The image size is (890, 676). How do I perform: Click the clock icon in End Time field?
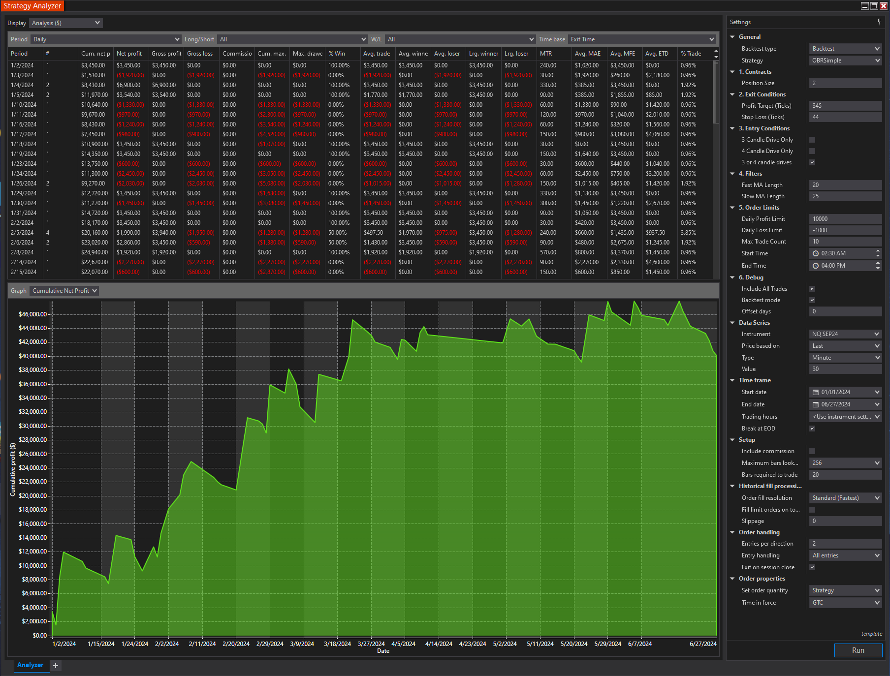tap(815, 265)
